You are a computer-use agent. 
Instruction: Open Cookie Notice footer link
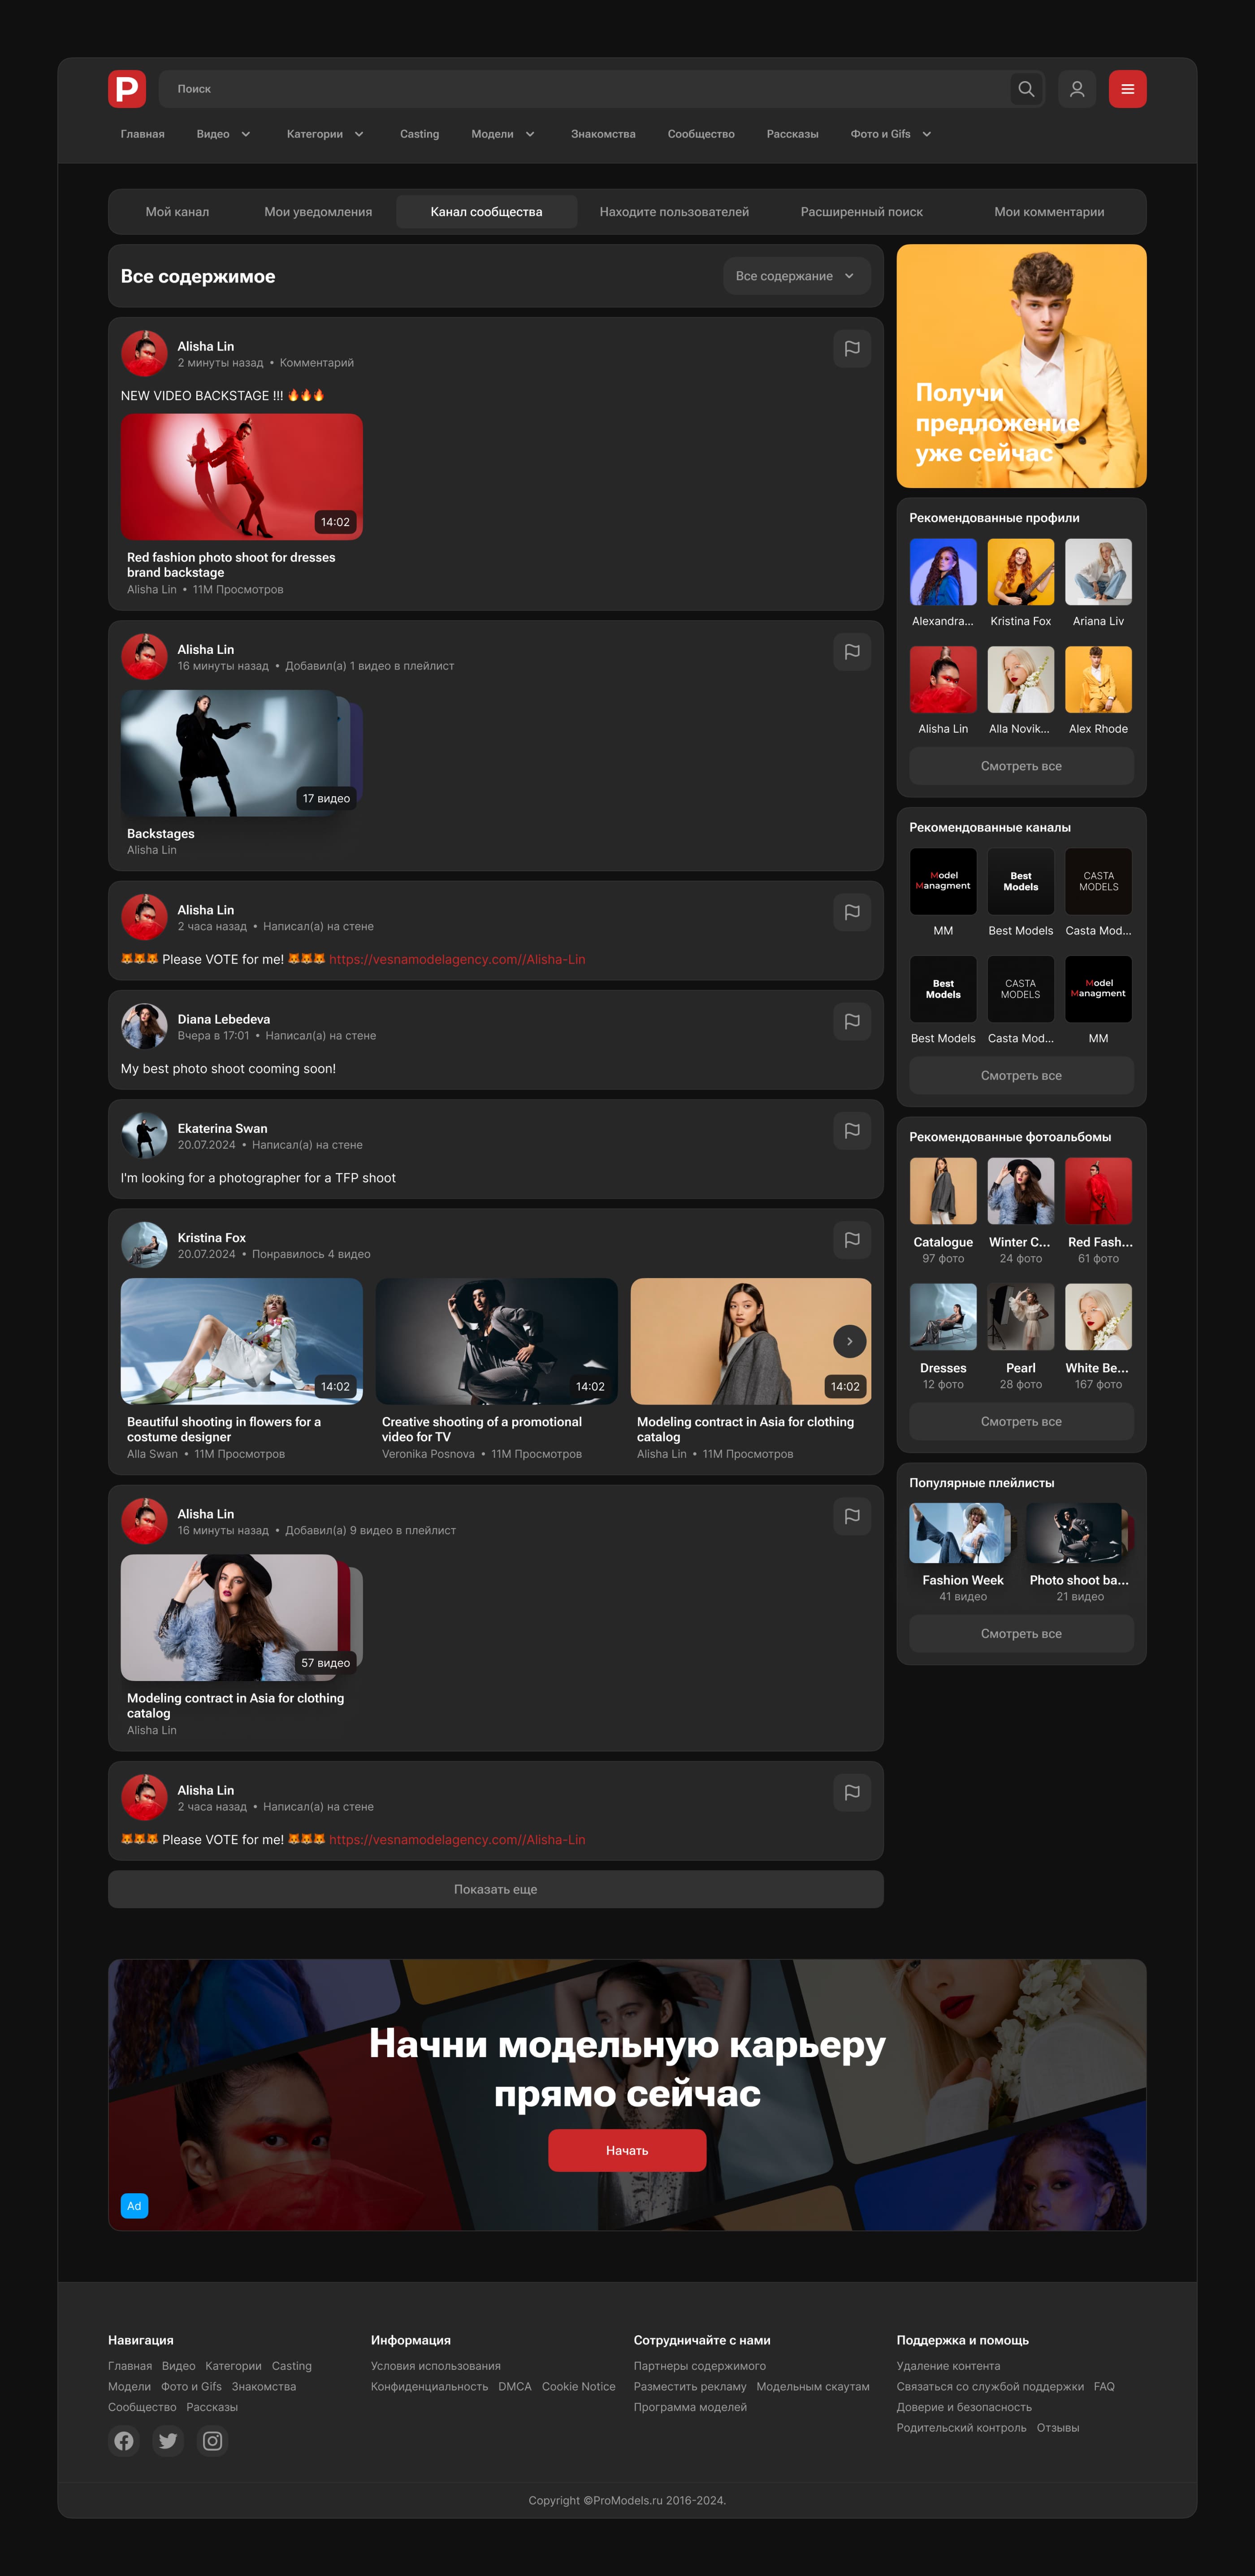(579, 2386)
